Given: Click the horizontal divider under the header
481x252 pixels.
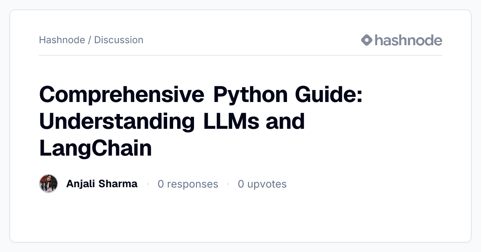Looking at the screenshot, I should [240, 55].
